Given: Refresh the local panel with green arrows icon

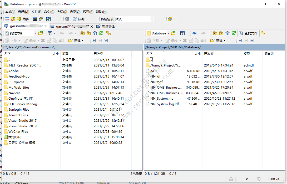Looking at the screenshot, I should tap(101, 33).
